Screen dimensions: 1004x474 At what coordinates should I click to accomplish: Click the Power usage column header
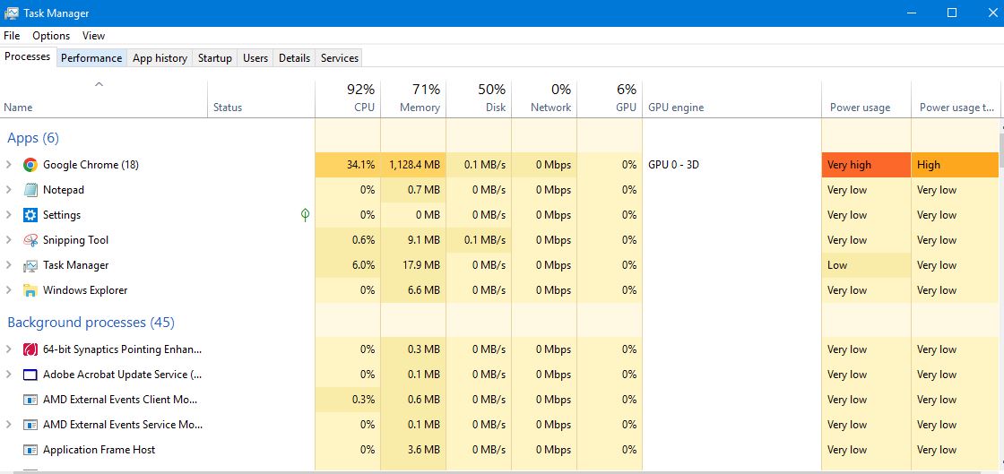point(866,98)
